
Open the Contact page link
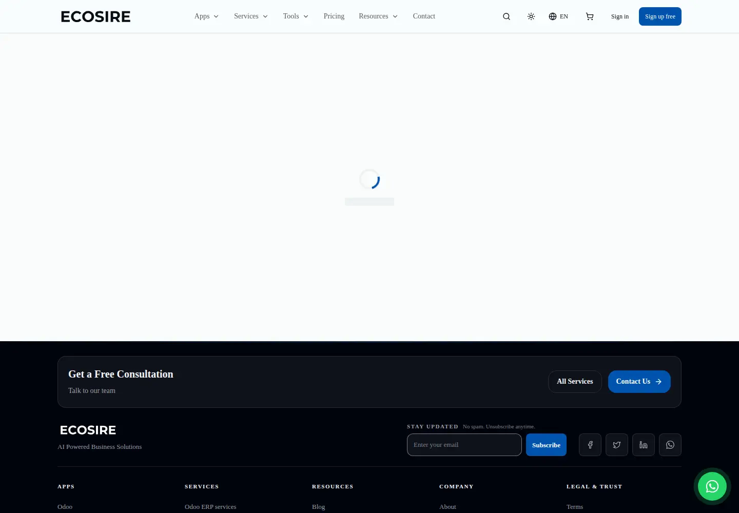tap(424, 16)
